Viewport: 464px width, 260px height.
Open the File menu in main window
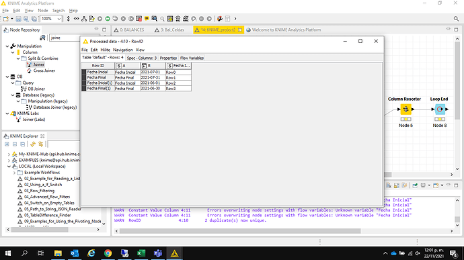tap(5, 10)
